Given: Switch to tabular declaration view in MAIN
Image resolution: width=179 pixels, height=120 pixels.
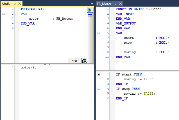Looking at the screenshot, I should [x=90, y=16].
